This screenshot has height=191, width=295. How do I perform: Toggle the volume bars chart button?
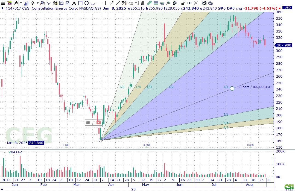[x=26, y=3]
